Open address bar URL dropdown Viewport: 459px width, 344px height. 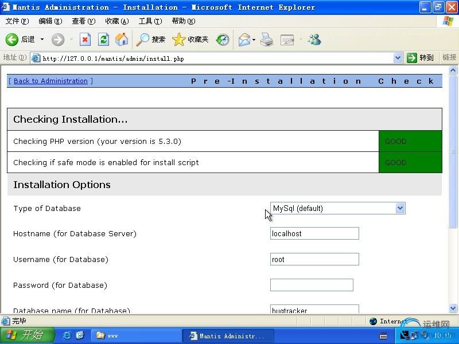pyautogui.click(x=397, y=58)
